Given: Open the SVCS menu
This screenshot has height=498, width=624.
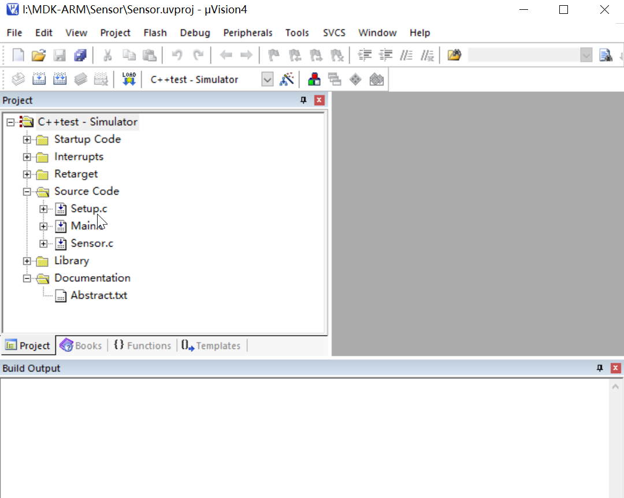Looking at the screenshot, I should (334, 33).
